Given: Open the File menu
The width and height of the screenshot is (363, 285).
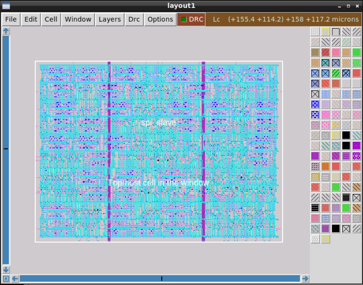Looking at the screenshot, I should point(10,19).
